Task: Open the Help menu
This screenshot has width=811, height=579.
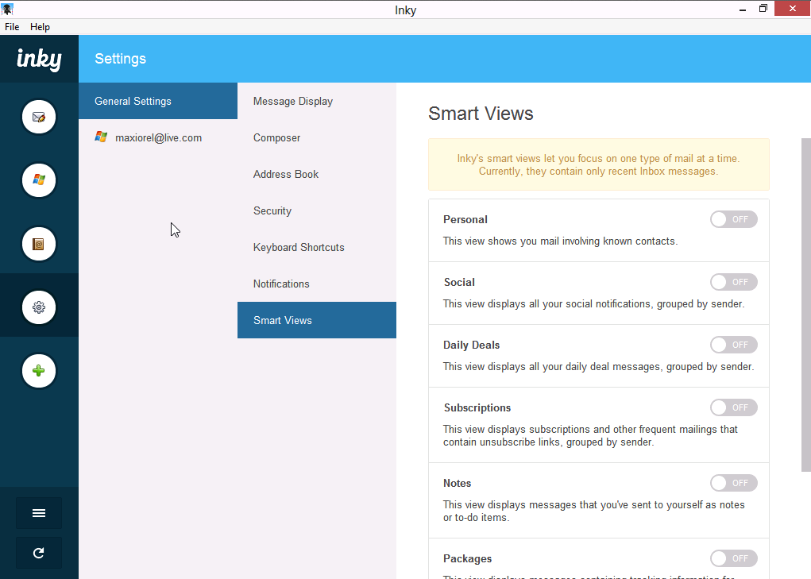Action: point(40,27)
